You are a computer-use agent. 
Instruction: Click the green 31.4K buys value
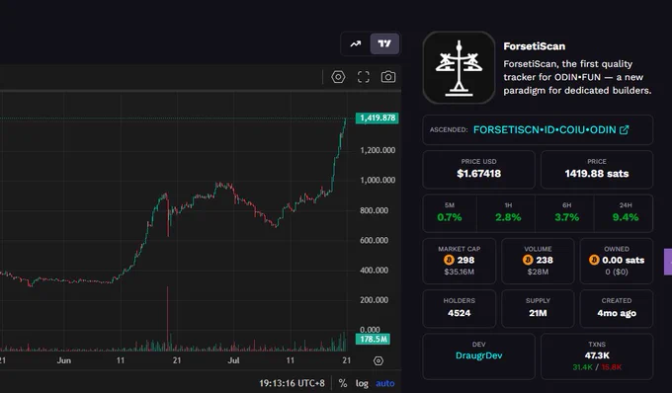pyautogui.click(x=582, y=367)
